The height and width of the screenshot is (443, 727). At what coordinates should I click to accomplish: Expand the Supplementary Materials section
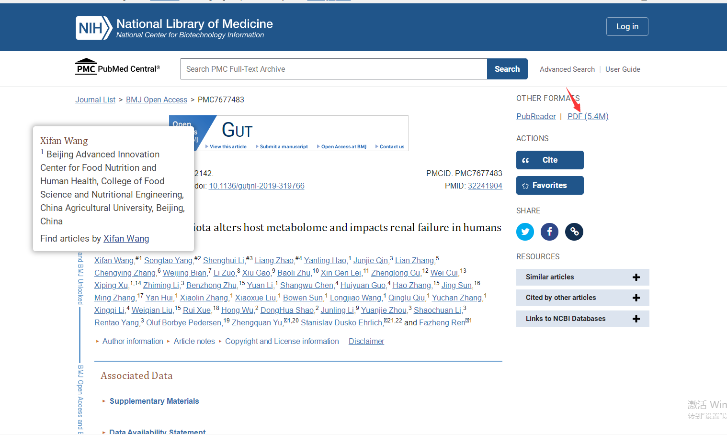pyautogui.click(x=154, y=401)
